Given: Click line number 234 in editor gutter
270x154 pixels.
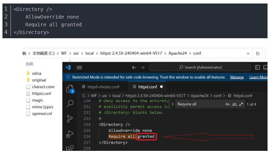Looking at the screenshot, I should (x=87, y=125).
